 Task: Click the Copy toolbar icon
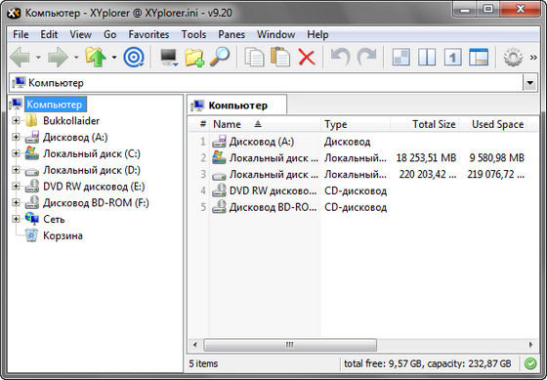(x=254, y=58)
